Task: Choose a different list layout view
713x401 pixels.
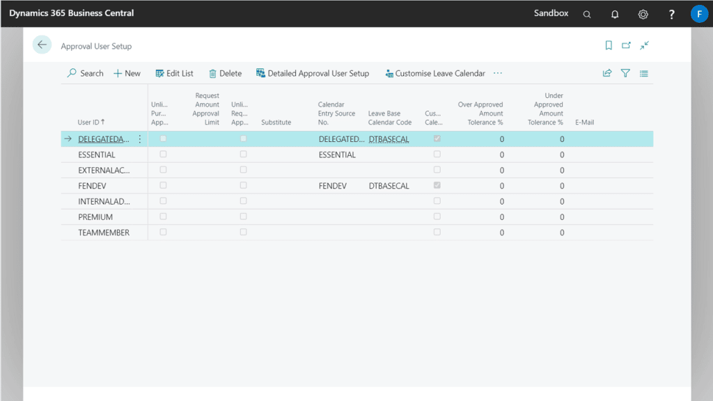Action: click(643, 73)
